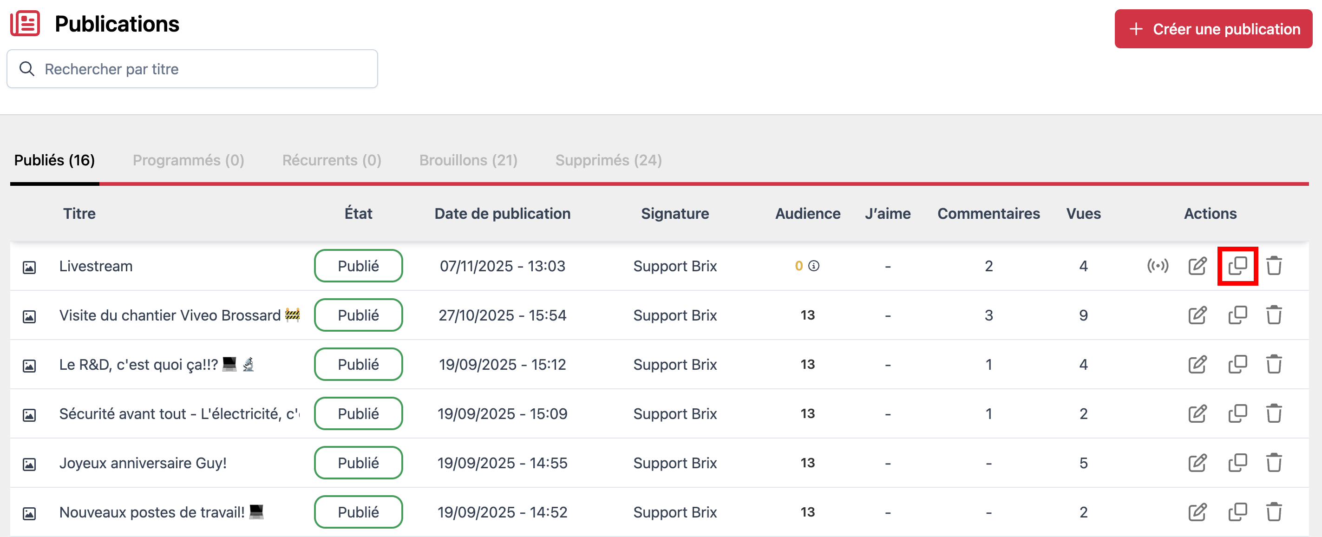1322x537 pixels.
Task: Delete the Nouveaux postes de travail post
Action: point(1274,512)
